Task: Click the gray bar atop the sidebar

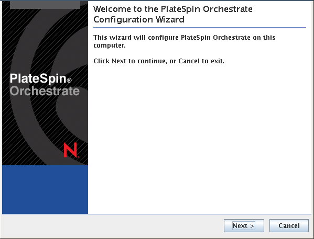Action: click(45, 5)
